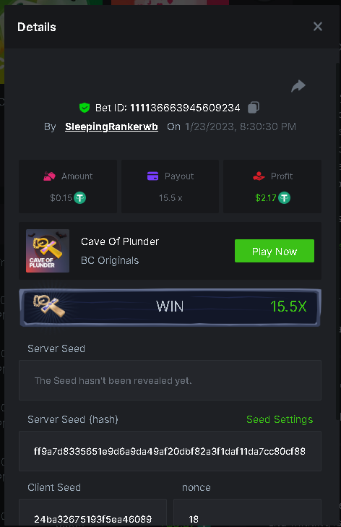Open SleepingRankerwb user profile link

point(111,127)
